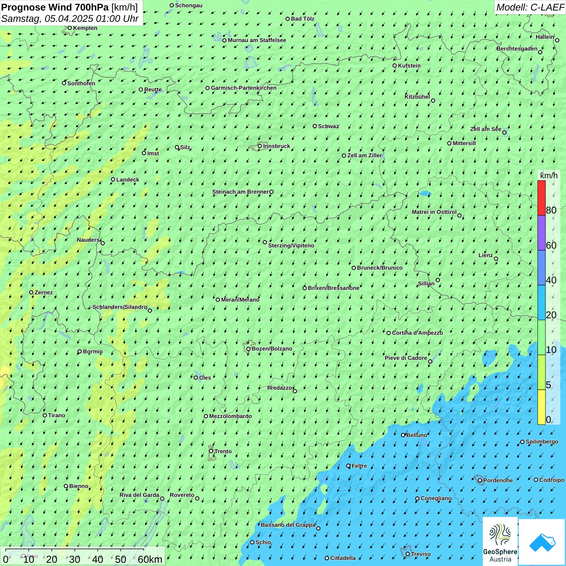Click the 'Pieve di Cadore' label
Image resolution: width=566 pixels, height=566 pixels.
(x=406, y=358)
